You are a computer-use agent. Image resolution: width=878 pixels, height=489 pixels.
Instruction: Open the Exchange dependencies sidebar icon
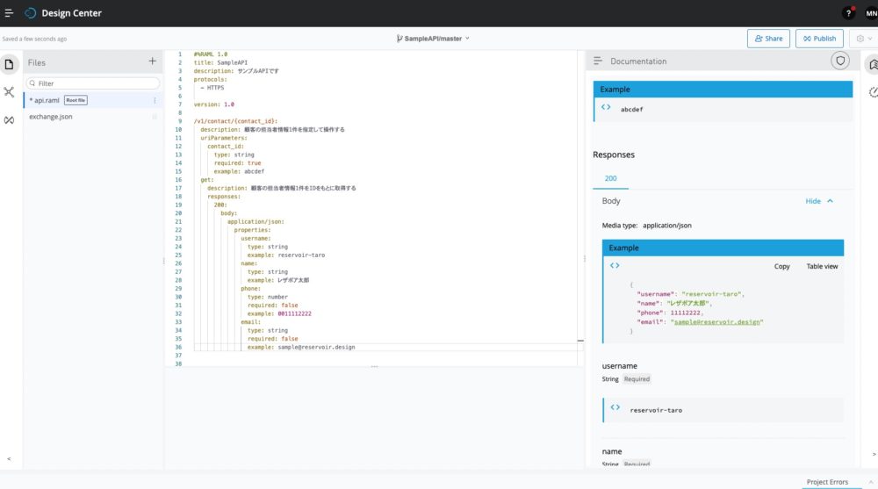[9, 92]
